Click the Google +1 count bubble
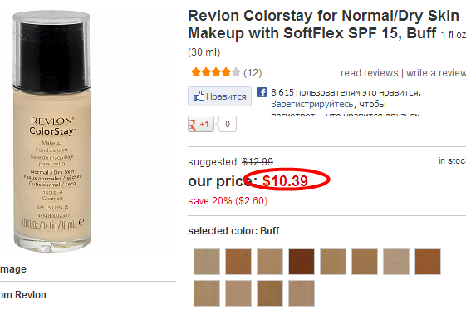Screen dimensions: 466x310 click(228, 124)
